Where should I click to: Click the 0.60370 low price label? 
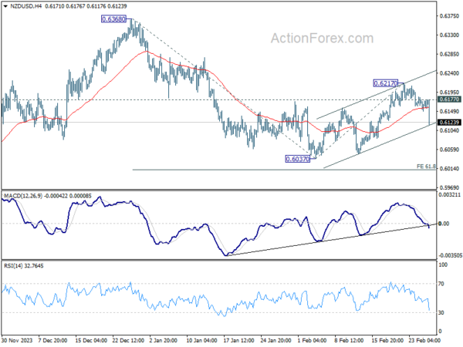click(x=298, y=159)
